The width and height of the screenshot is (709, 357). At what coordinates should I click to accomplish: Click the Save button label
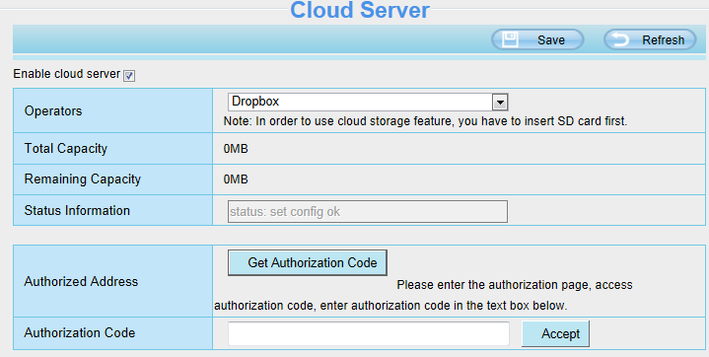[x=551, y=39]
